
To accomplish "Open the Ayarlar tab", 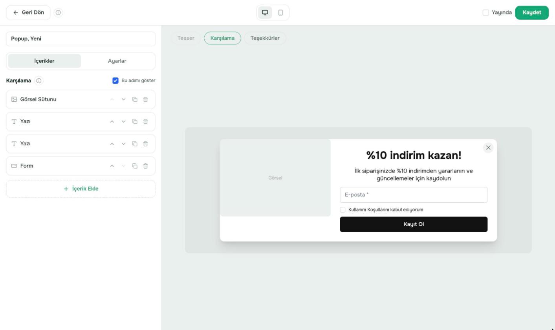I will coord(117,61).
